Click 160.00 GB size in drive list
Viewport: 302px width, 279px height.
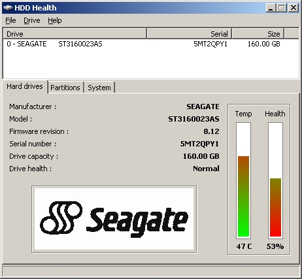coord(263,44)
